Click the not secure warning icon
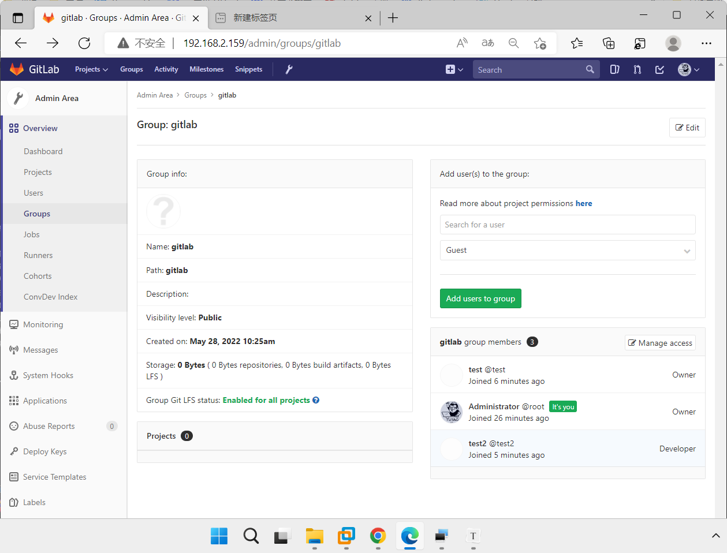This screenshot has height=553, width=727. [123, 43]
